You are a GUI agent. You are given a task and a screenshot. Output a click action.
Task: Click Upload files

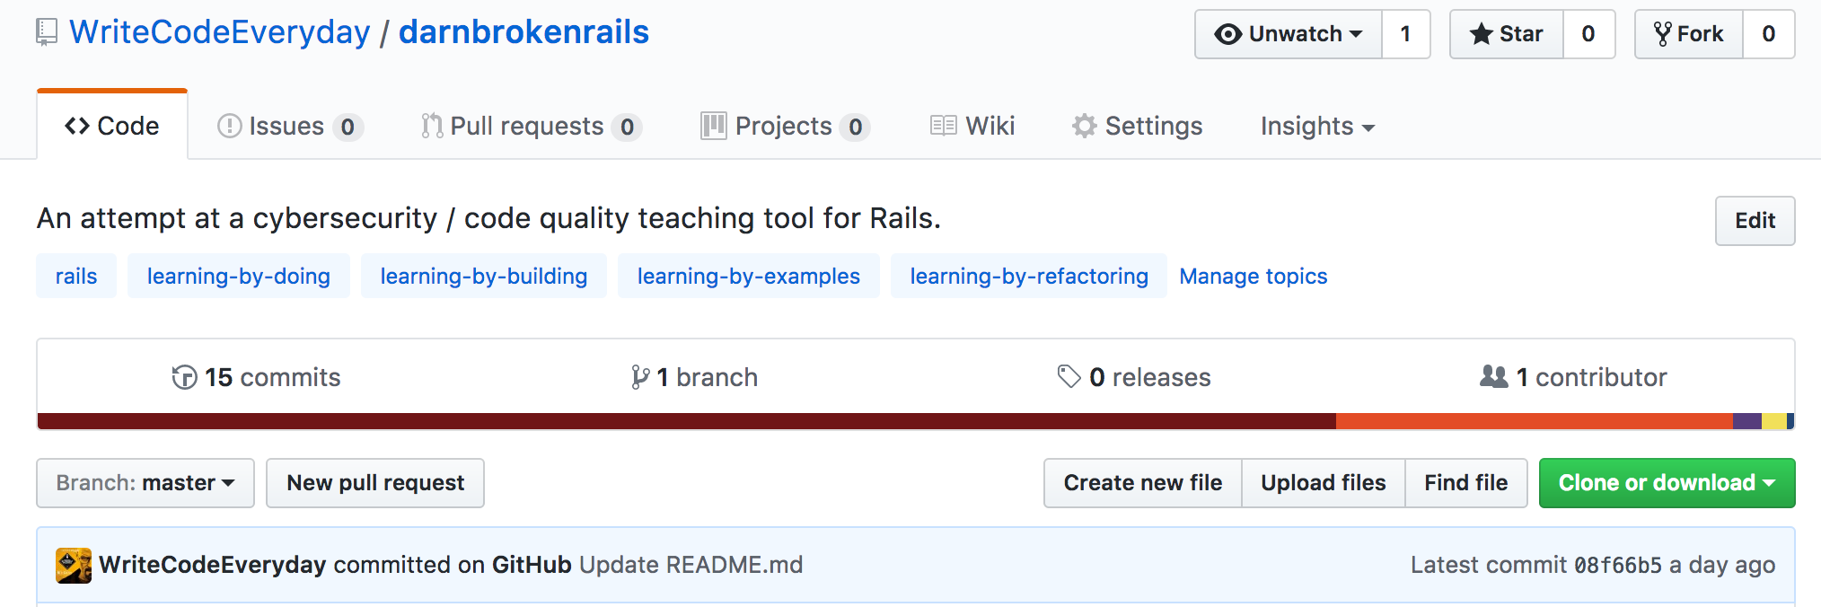click(x=1324, y=483)
